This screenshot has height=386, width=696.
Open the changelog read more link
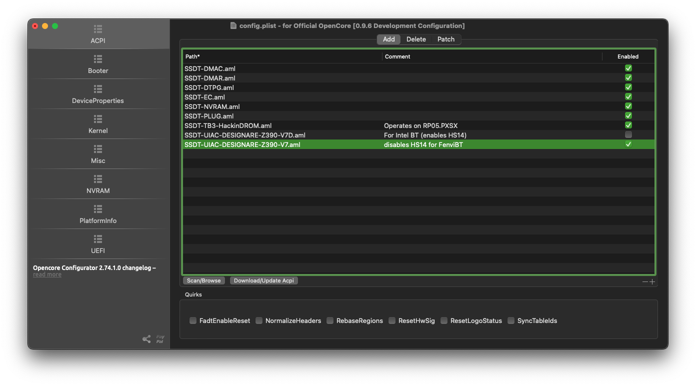47,274
